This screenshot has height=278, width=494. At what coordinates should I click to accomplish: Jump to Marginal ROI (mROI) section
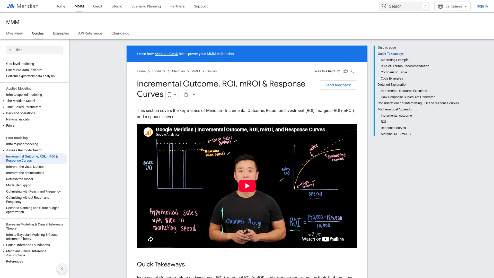coord(396,134)
